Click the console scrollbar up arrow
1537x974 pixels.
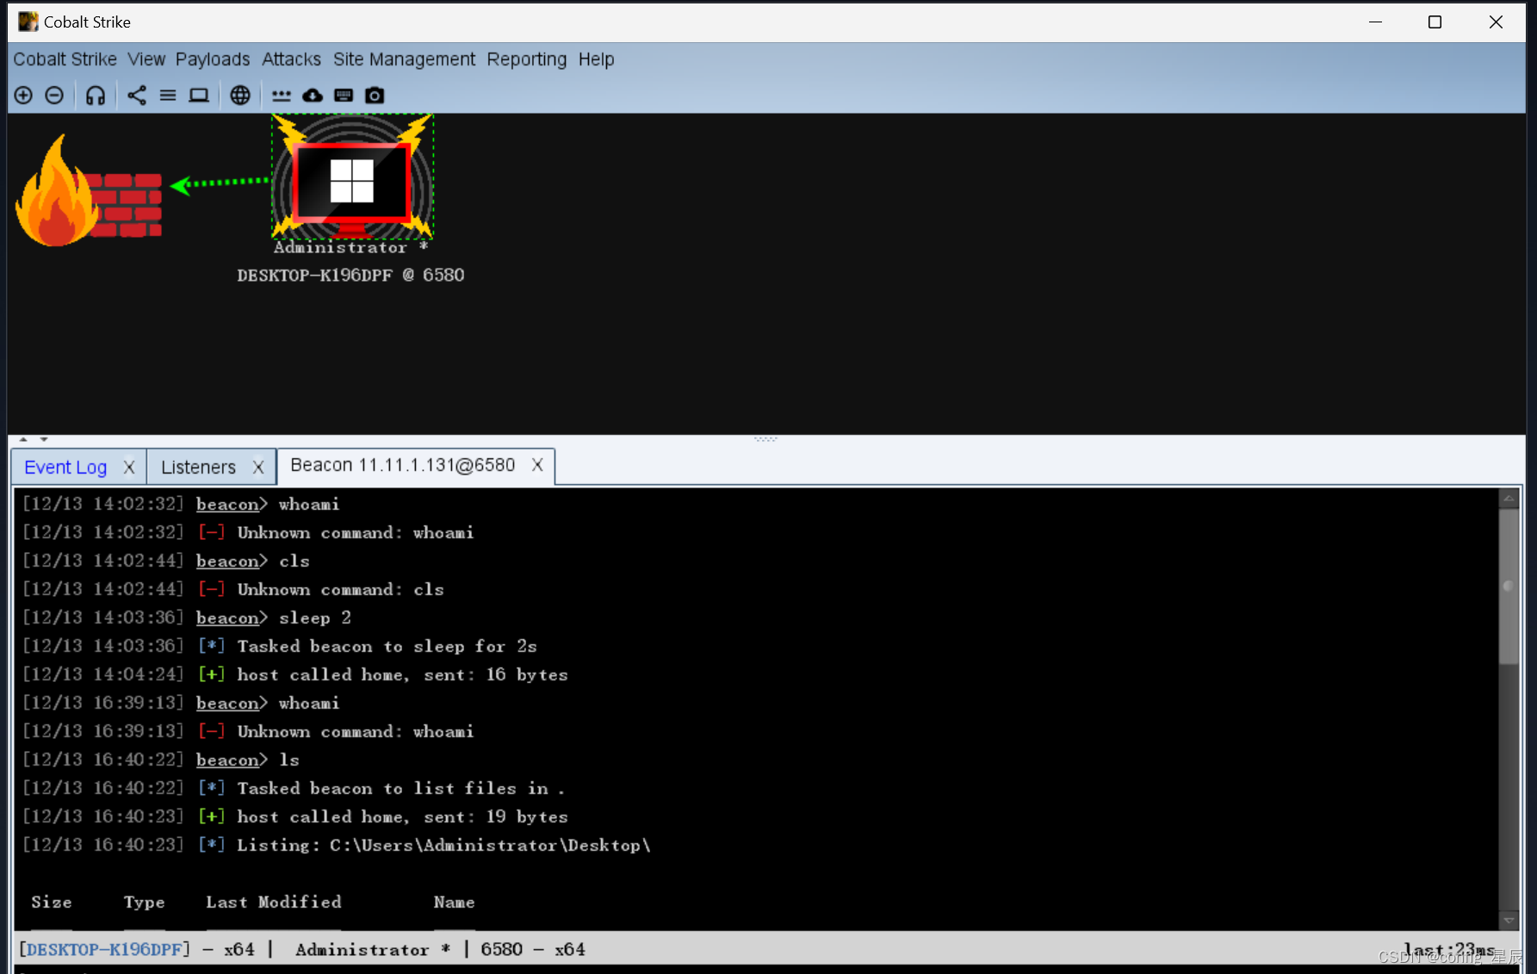(1509, 499)
